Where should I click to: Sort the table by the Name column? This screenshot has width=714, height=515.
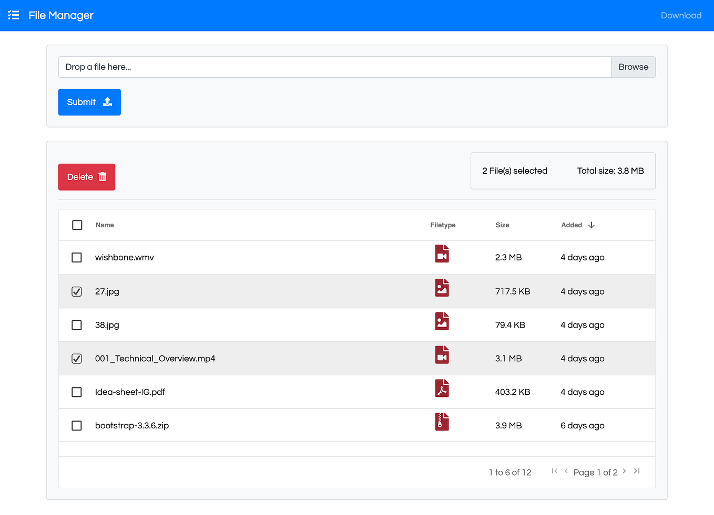(105, 225)
